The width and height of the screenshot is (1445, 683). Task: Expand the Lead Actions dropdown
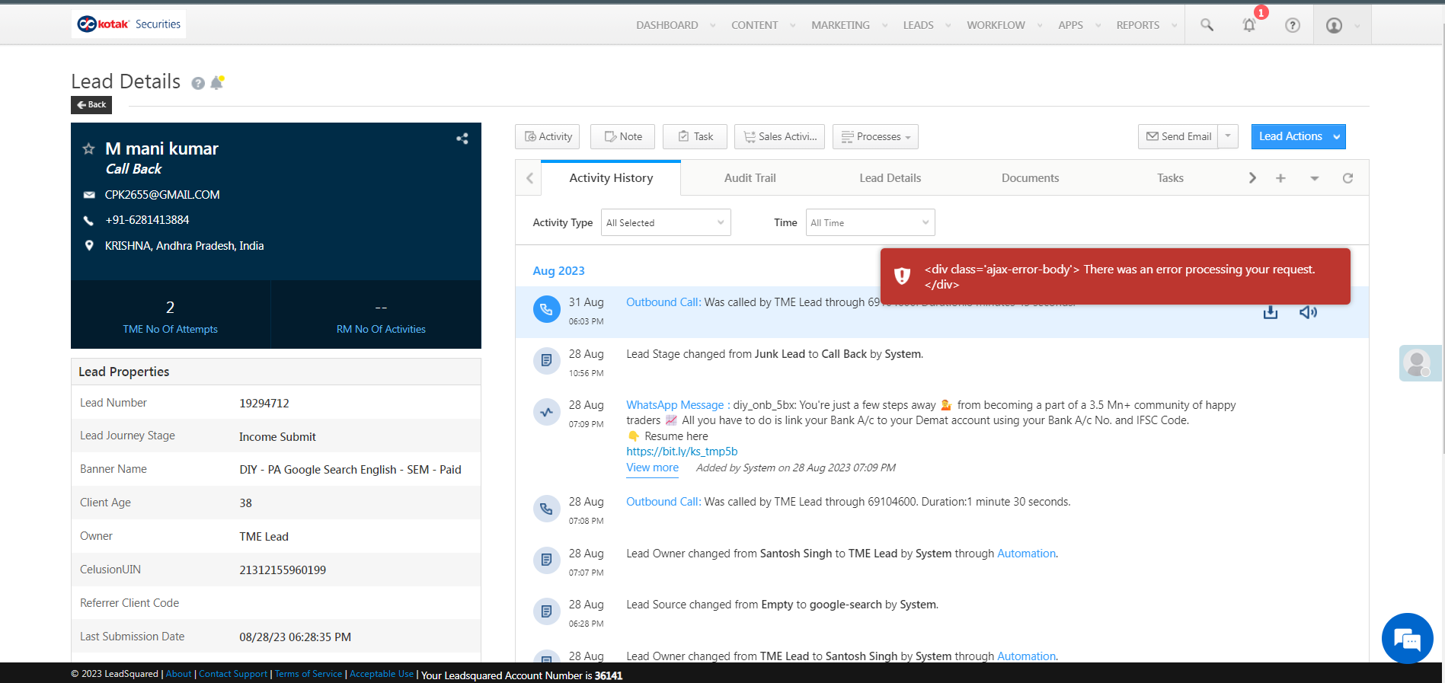coord(1336,137)
